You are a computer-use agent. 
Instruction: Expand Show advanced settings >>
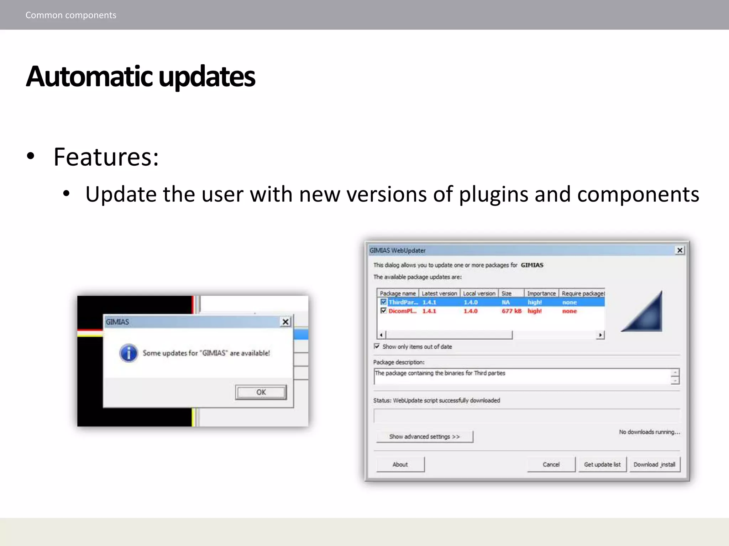click(424, 437)
